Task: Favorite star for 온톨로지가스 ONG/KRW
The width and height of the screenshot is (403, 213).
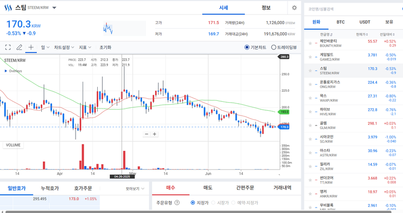Action: coord(310,84)
